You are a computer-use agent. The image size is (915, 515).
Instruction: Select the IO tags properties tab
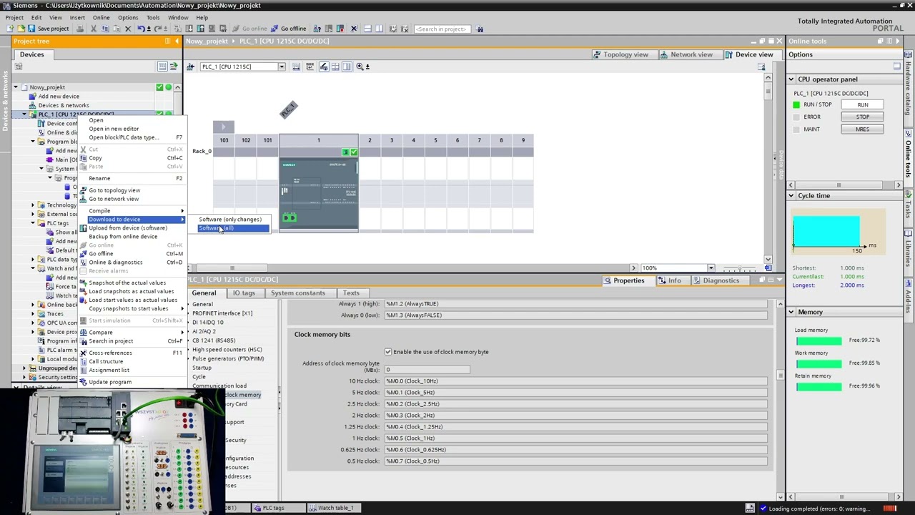click(244, 293)
